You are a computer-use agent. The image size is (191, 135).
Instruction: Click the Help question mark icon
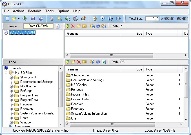(x=110, y=19)
